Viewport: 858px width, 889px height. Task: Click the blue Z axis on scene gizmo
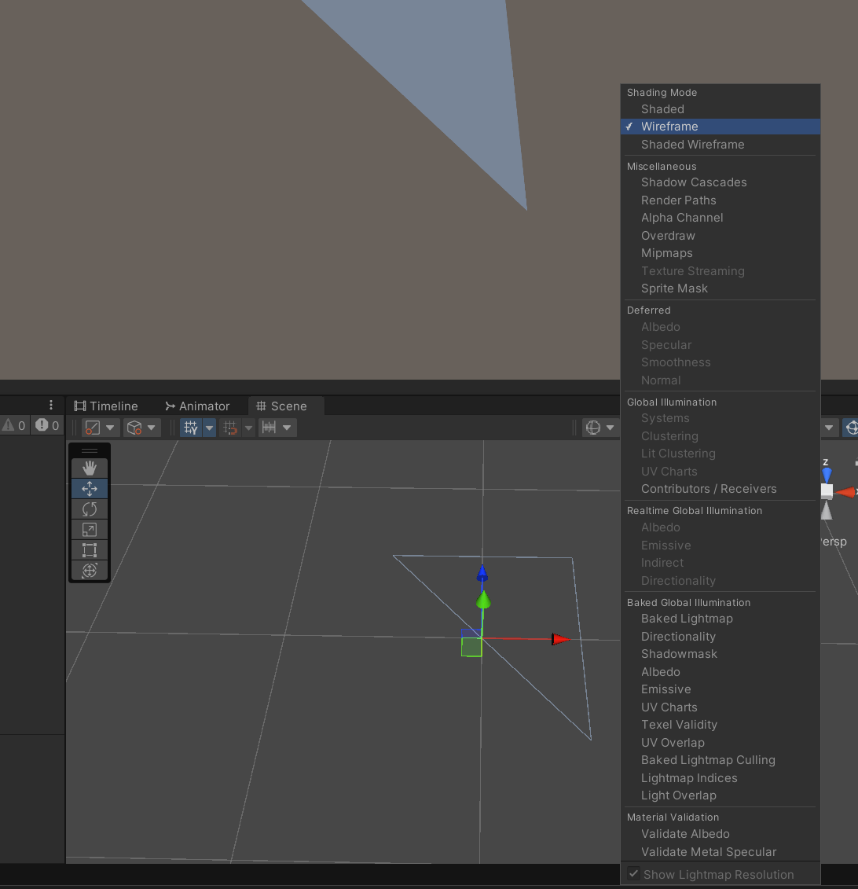coord(827,475)
